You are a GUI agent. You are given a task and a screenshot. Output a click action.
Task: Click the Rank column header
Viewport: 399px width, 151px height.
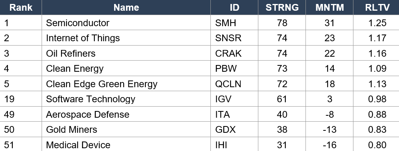pos(21,8)
